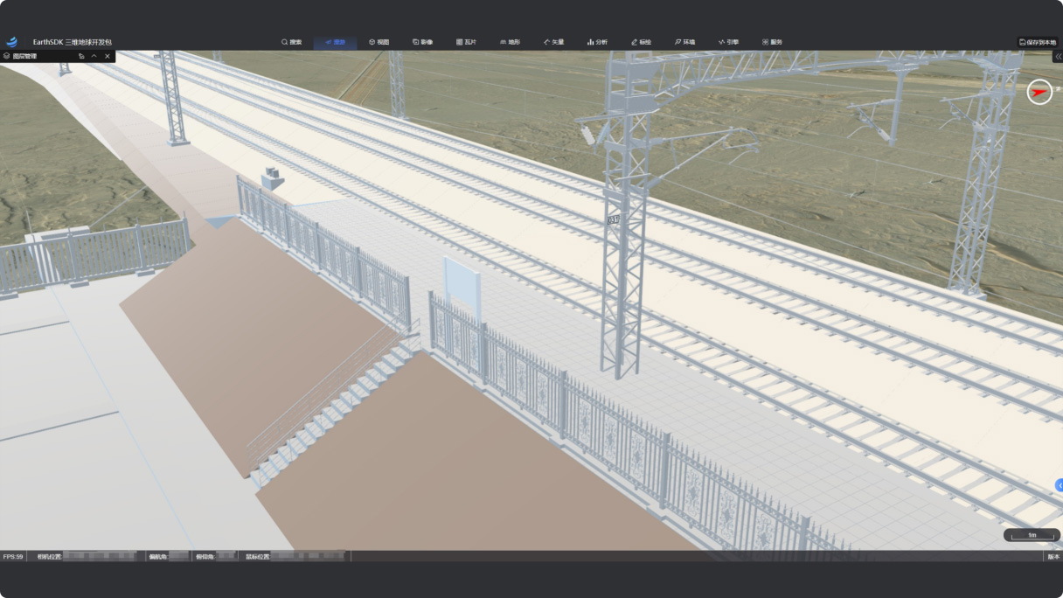Close the 图层管理 layer manager panel
This screenshot has width=1063, height=598.
pos(108,56)
